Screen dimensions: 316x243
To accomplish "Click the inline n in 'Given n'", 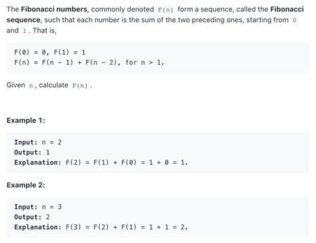I will click(x=31, y=85).
